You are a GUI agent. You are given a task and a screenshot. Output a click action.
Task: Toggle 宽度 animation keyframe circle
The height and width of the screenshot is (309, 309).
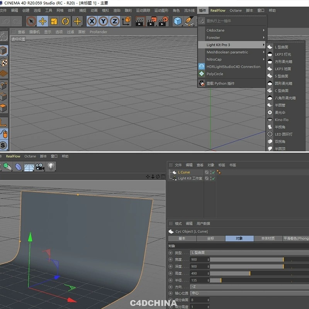pos(171,260)
